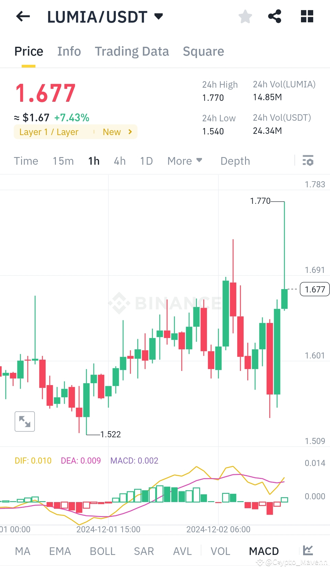The height and width of the screenshot is (569, 330).
Task: Enable the VOL indicator
Action: pos(220,551)
